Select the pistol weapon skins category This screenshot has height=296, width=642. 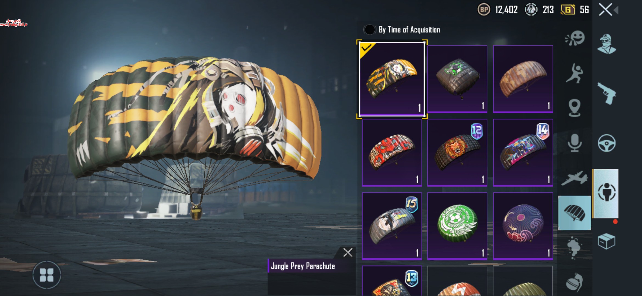point(607,93)
